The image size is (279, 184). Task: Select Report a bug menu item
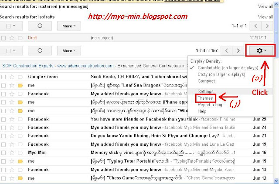(210, 105)
